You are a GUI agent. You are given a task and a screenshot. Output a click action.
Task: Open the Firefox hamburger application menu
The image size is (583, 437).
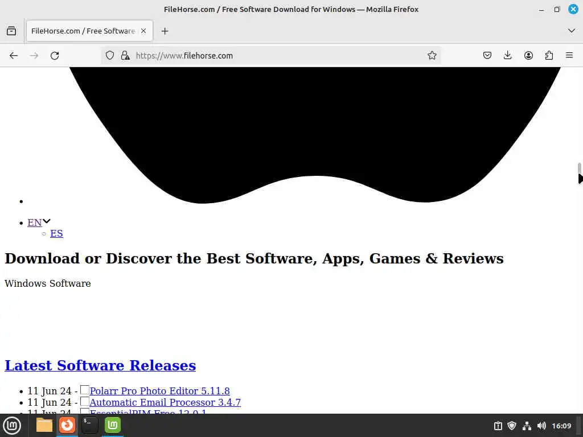point(569,56)
